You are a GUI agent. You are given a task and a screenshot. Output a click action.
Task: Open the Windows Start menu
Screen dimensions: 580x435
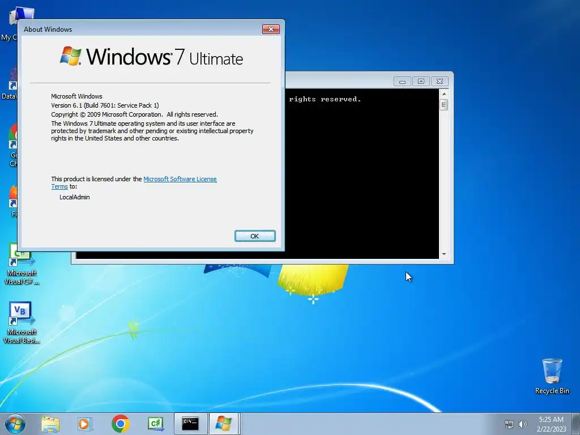[15, 424]
